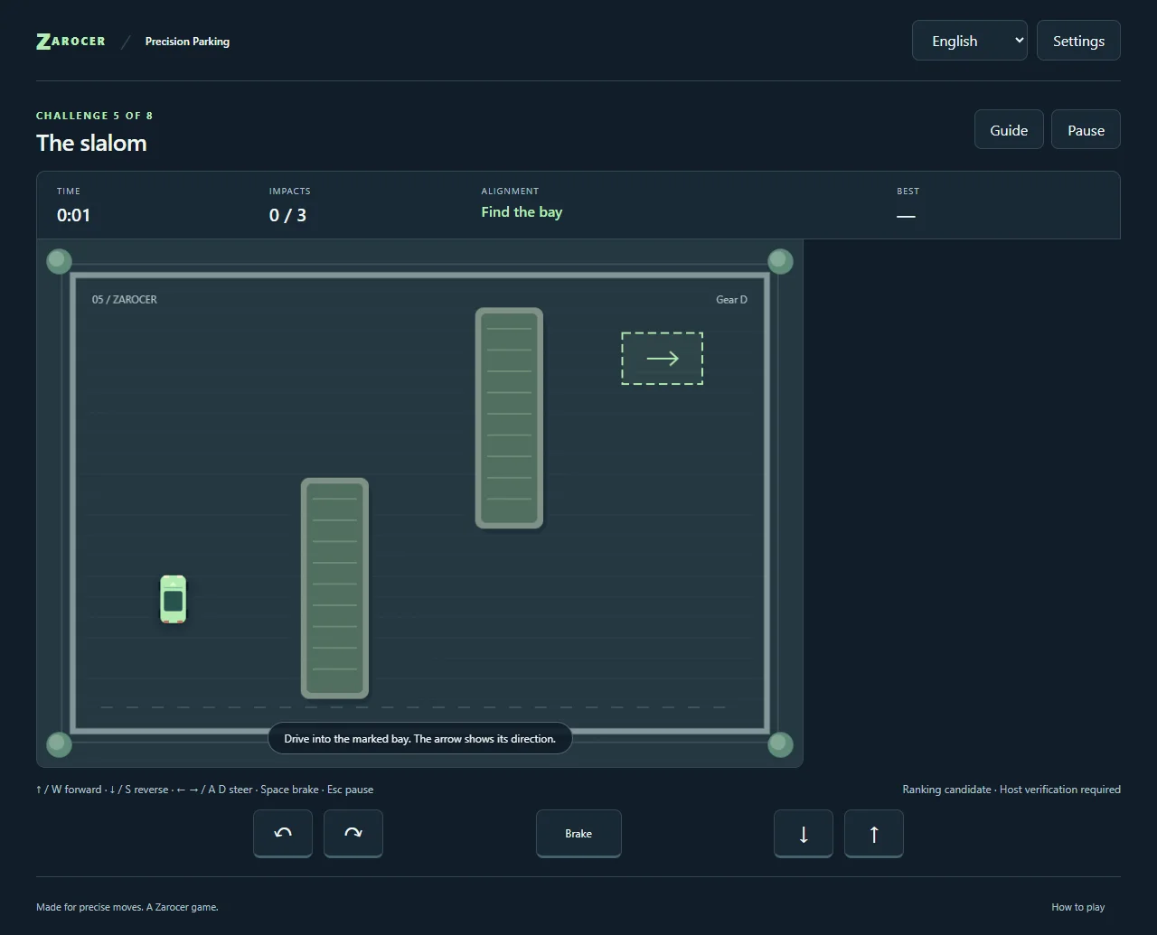Click the steer left curved arrow button

[283, 833]
